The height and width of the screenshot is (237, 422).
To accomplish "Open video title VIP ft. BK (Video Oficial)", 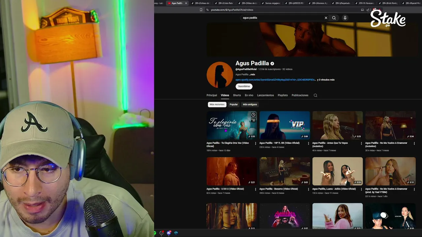I will (x=279, y=143).
